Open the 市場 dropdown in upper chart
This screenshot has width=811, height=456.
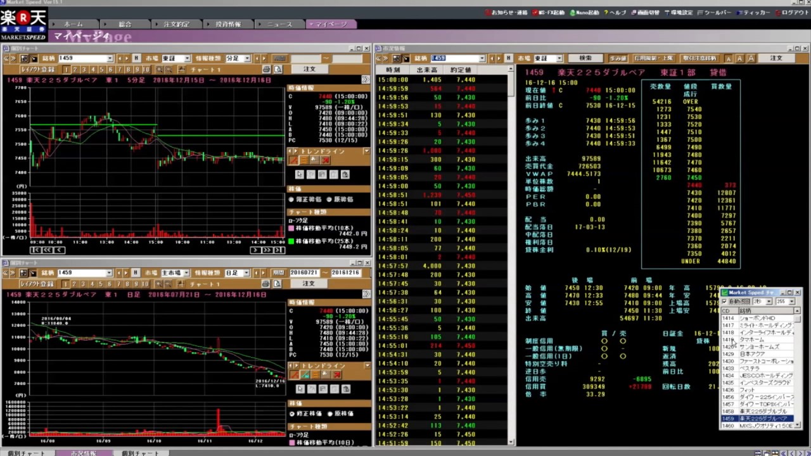[x=186, y=58]
